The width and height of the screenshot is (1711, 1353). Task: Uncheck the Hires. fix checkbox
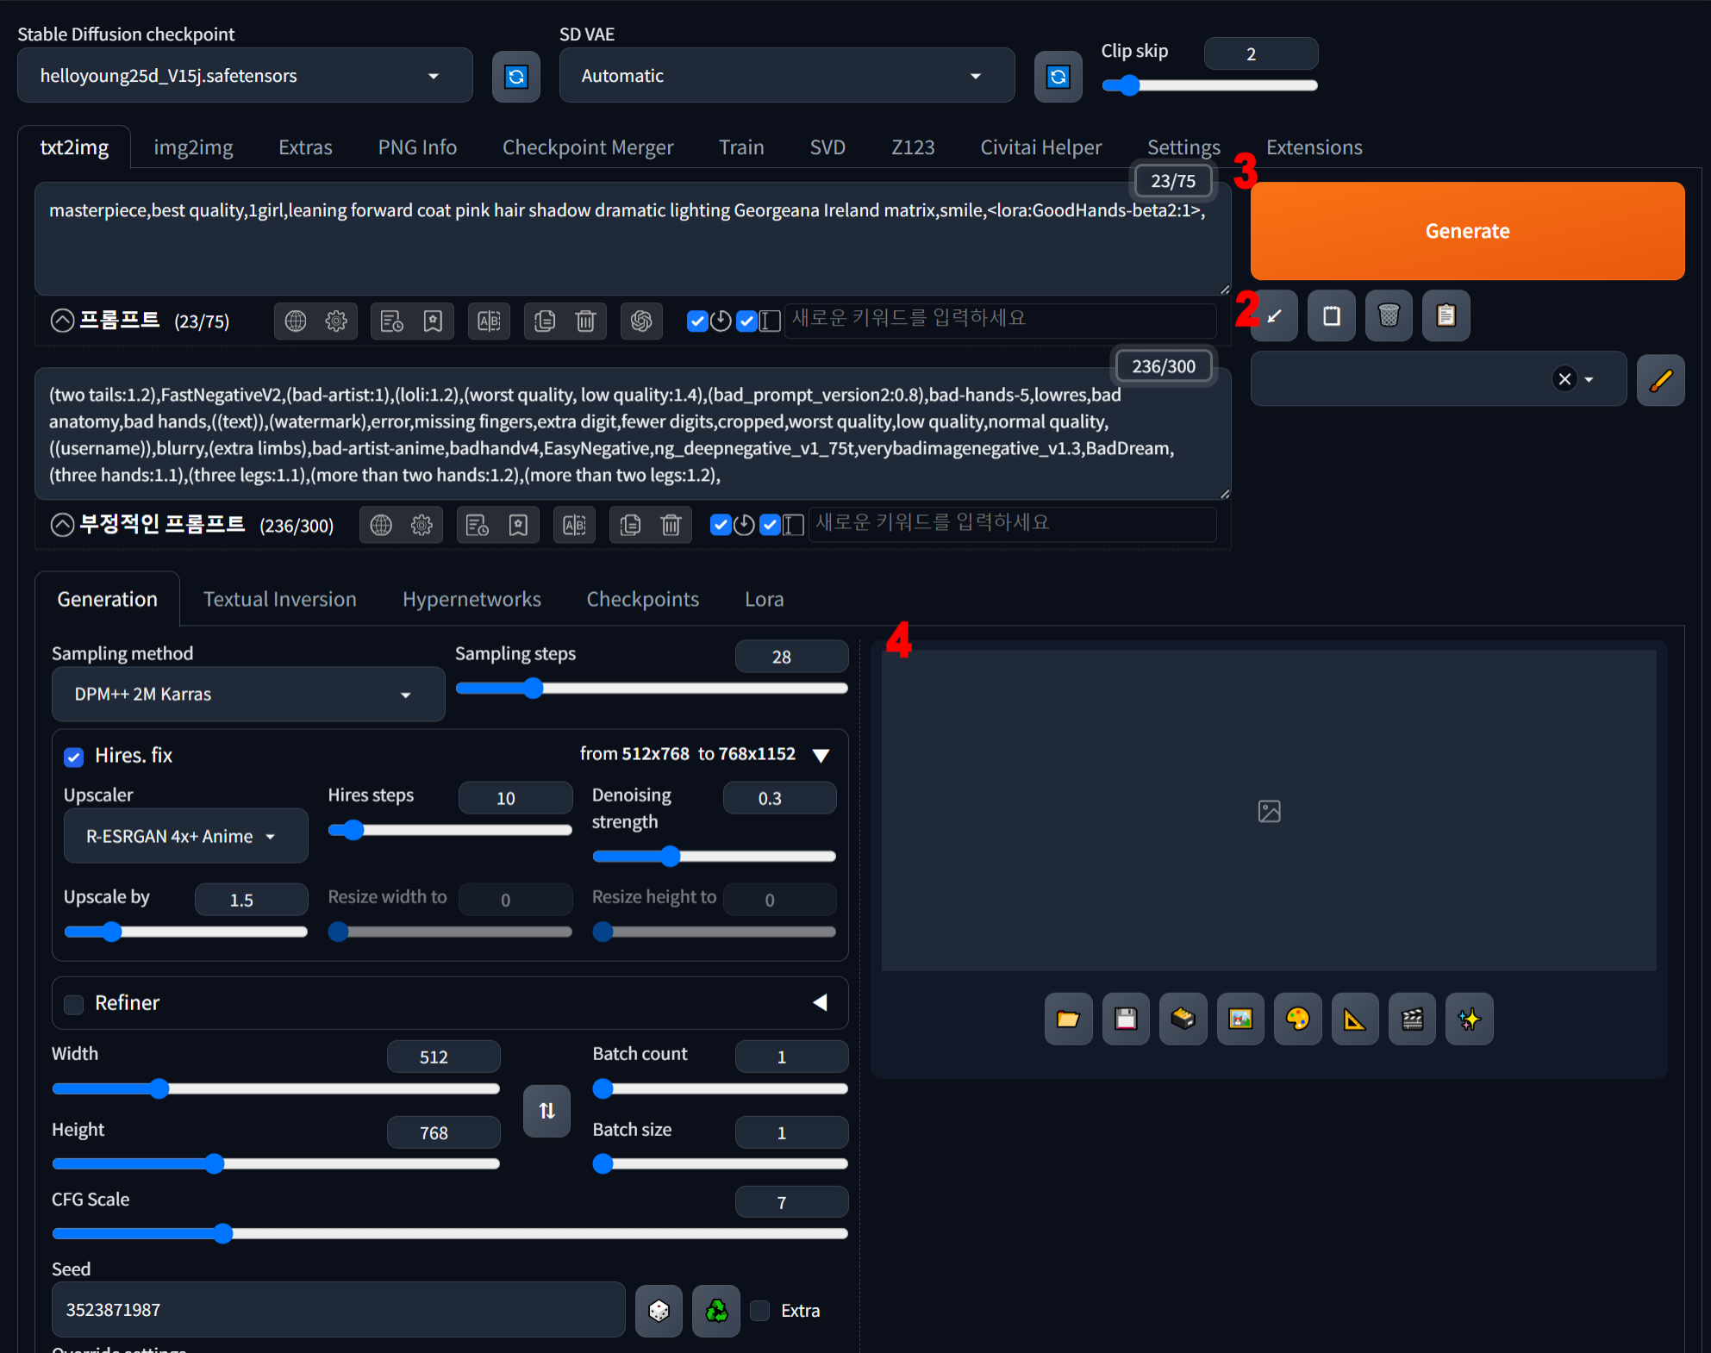tap(74, 757)
